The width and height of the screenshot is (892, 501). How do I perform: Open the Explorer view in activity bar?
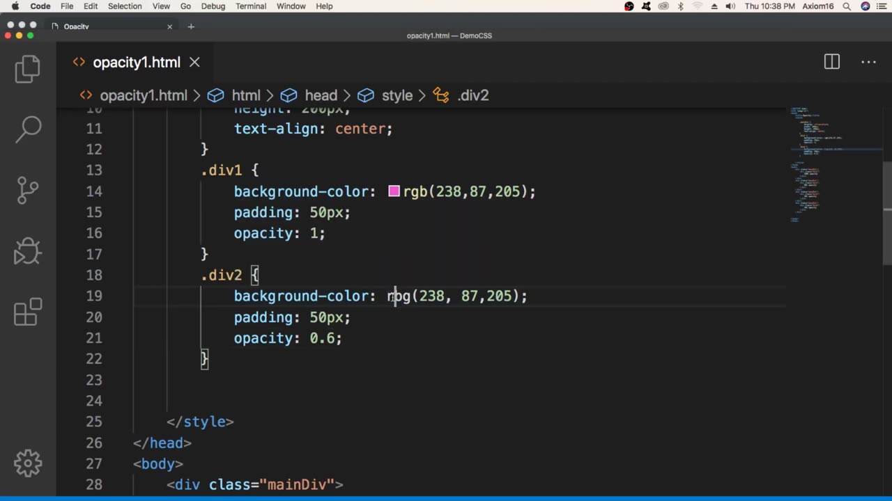28,69
